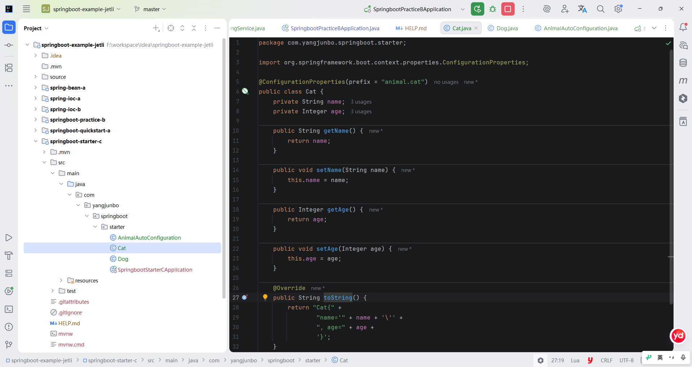Click green inspection checkmark widget
This screenshot has height=367, width=692.
(668, 43)
